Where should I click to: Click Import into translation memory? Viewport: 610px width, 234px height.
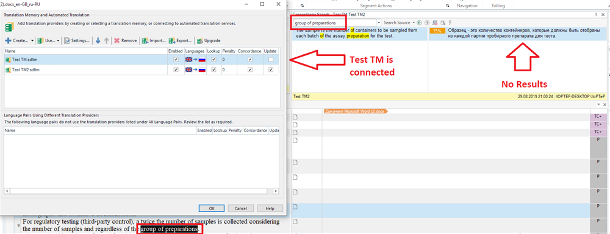pyautogui.click(x=154, y=40)
